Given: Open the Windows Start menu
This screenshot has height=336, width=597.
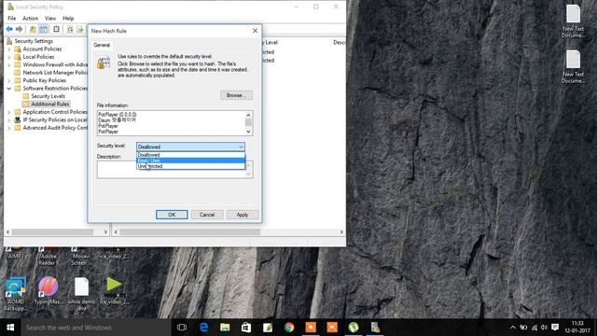Looking at the screenshot, I should point(10,328).
